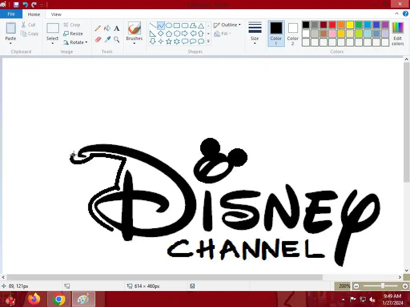Click the Paste clipboard button
Viewport: 410px width, 307px height.
point(11,28)
